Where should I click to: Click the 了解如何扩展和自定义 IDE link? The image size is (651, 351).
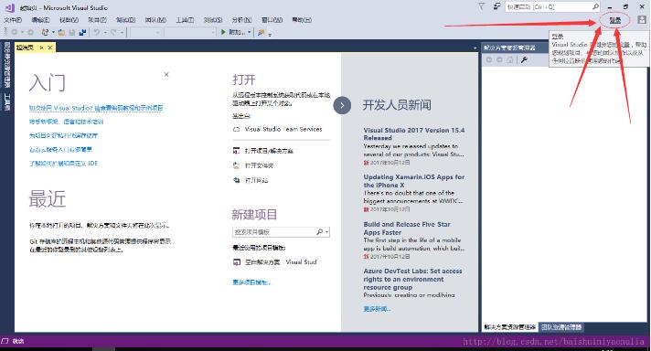63,163
